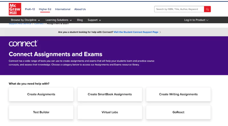
Task: Click the McGraw Hill logo
Action: click(x=15, y=9)
